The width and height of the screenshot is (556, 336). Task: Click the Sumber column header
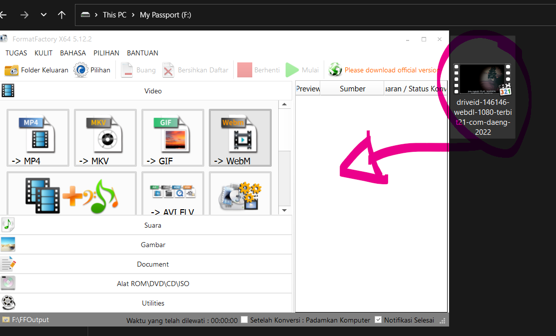coord(352,88)
